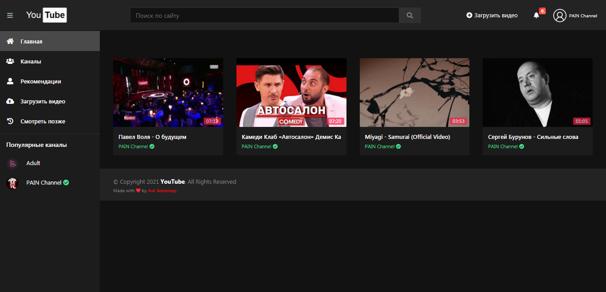Screen dimensions: 606x292
Task: Open PAIN Channel link under Павел Воля video
Action: pos(133,146)
